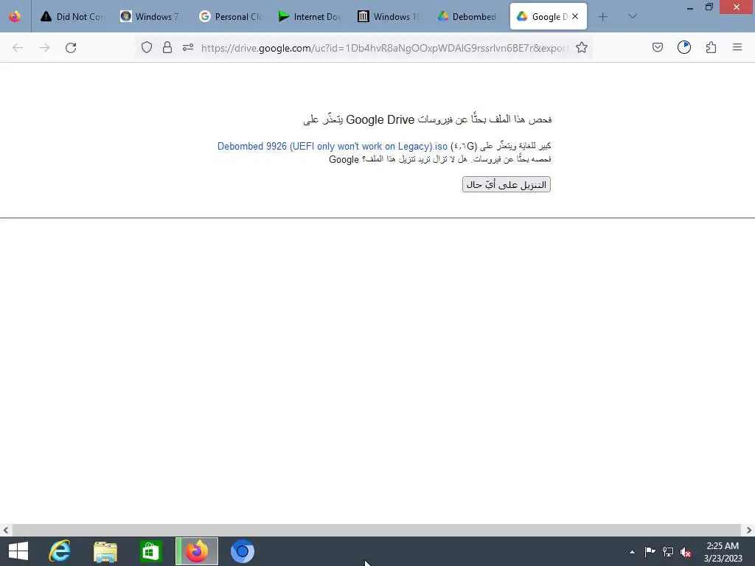This screenshot has height=566, width=755.
Task: Open the blue circle browser taskbar icon
Action: [x=242, y=551]
